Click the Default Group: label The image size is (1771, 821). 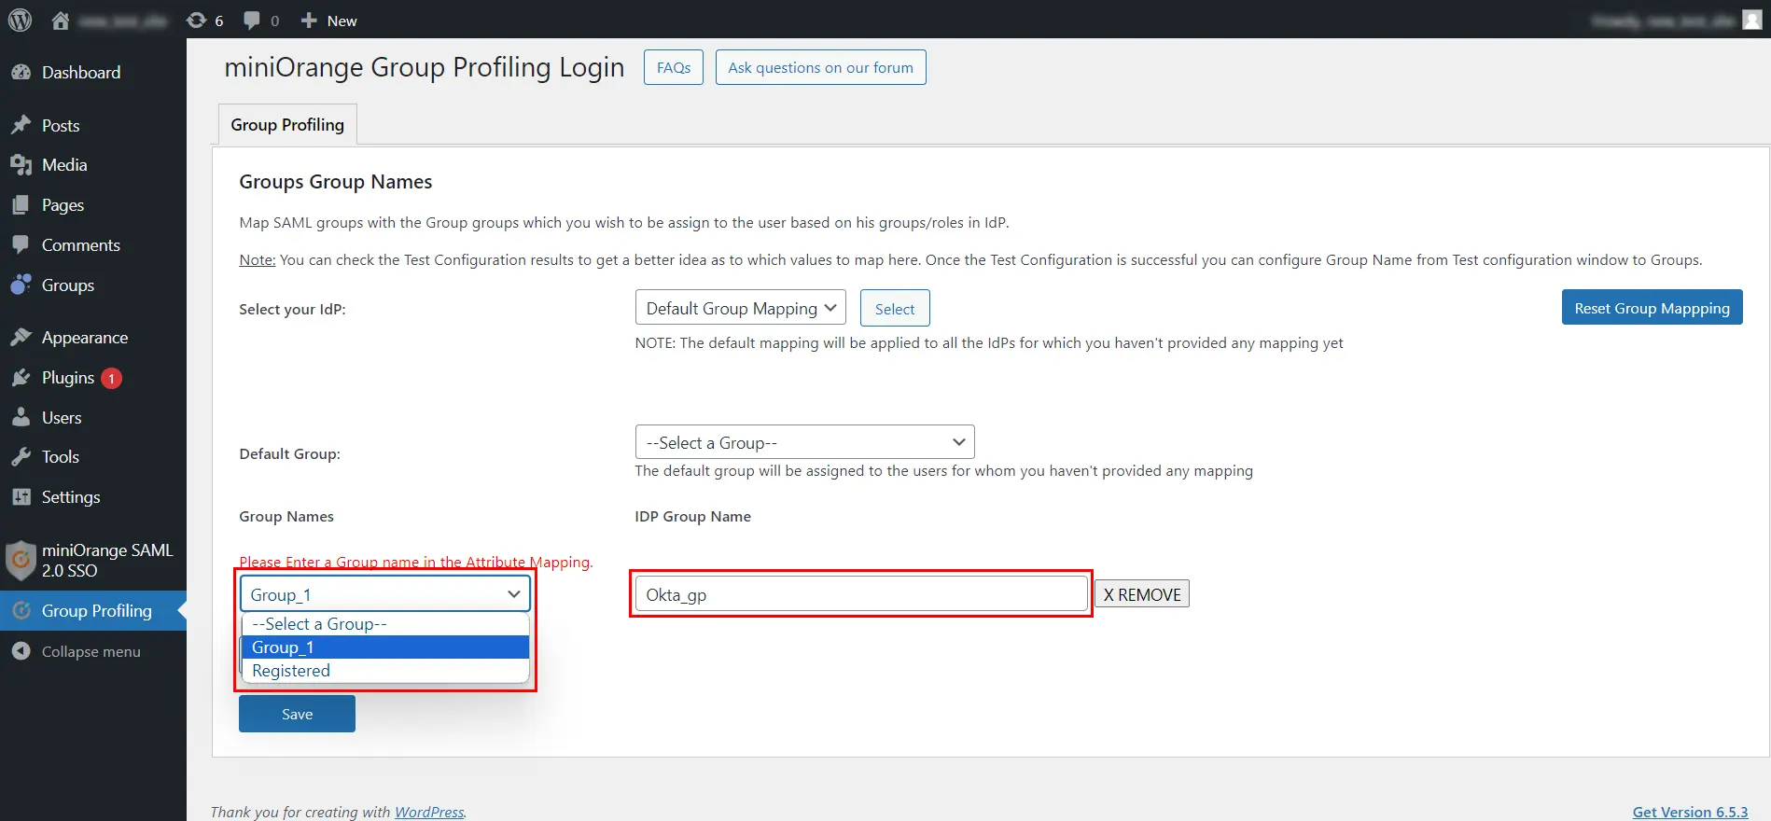tap(289, 453)
